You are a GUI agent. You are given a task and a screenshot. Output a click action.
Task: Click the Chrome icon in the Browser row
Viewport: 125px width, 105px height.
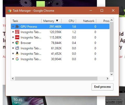click(17, 43)
